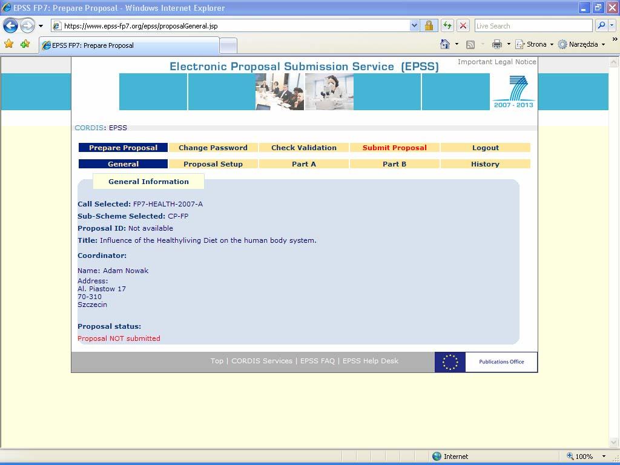Screen dimensions: 620x465
Task: Select the EPSS FP7: Prepare Proposal tab
Action: (129, 45)
